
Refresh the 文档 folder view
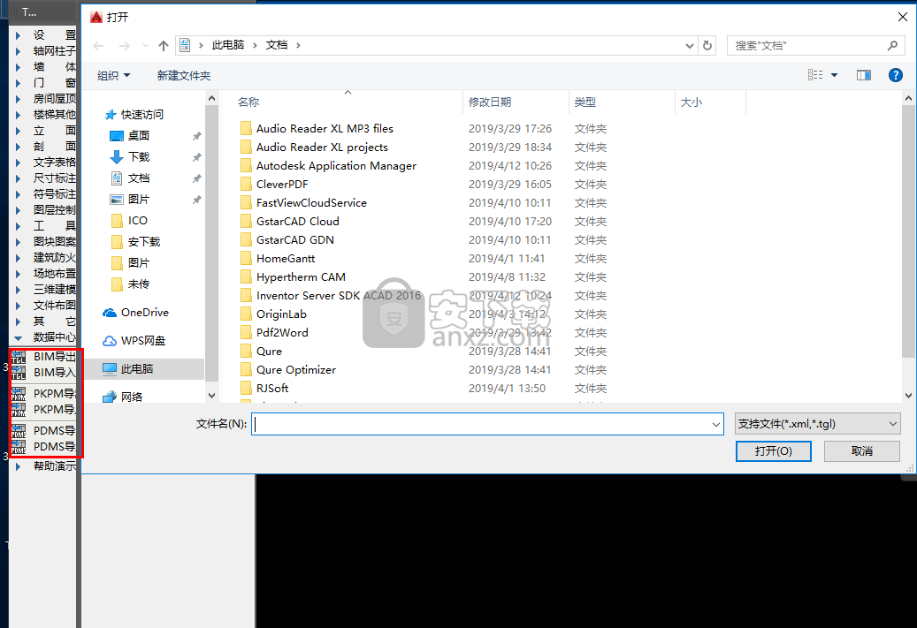pos(707,45)
